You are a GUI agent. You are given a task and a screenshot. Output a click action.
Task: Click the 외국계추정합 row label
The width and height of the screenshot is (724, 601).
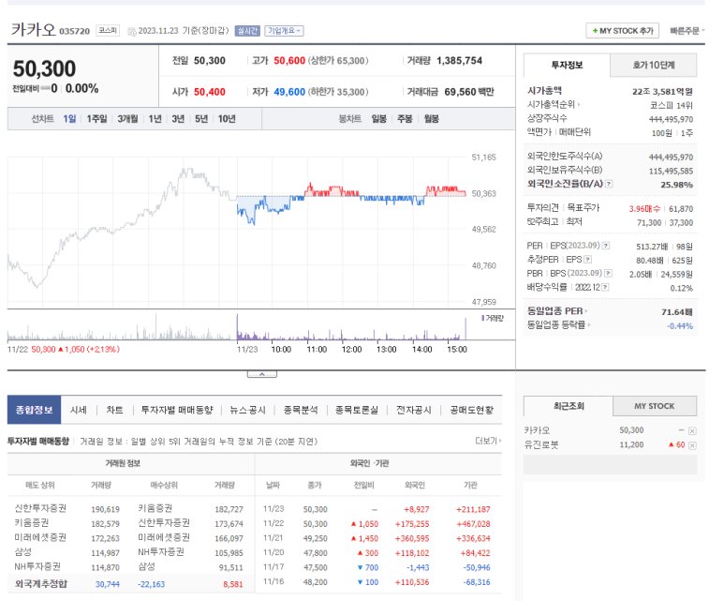click(41, 584)
